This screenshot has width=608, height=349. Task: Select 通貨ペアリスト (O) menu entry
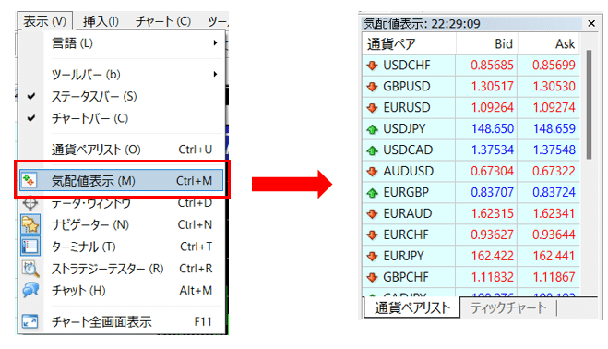pyautogui.click(x=121, y=150)
